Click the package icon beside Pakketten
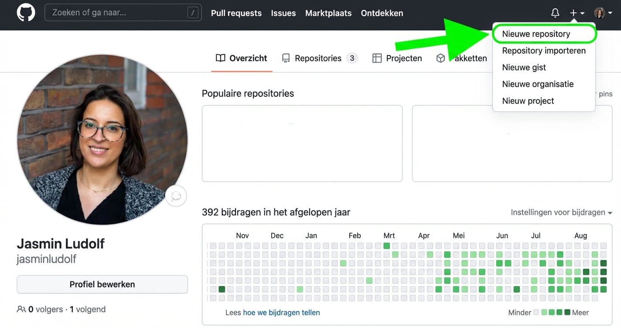Image resolution: width=621 pixels, height=328 pixels. (440, 58)
